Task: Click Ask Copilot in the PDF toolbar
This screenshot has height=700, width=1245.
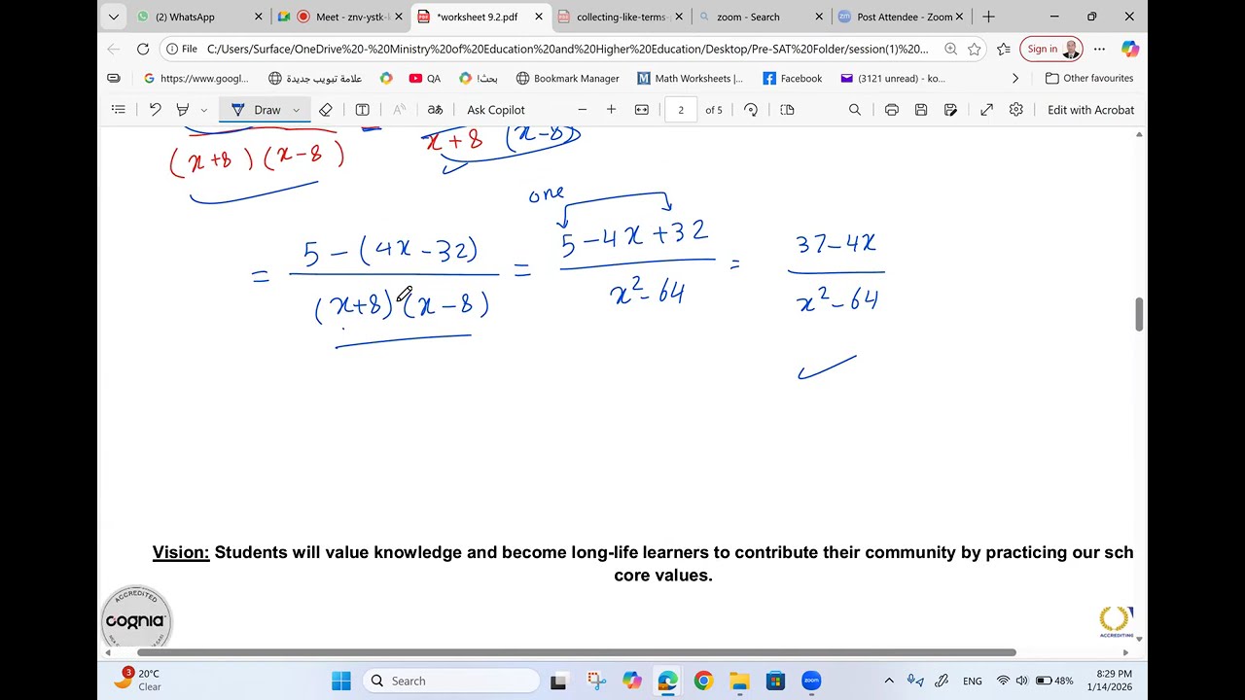Action: tap(496, 110)
